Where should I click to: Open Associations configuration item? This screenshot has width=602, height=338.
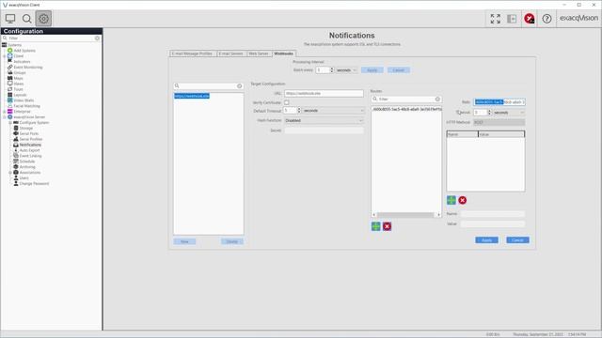click(x=29, y=173)
